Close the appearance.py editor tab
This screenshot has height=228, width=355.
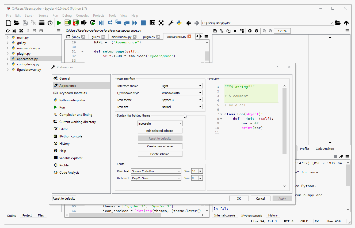coord(189,37)
